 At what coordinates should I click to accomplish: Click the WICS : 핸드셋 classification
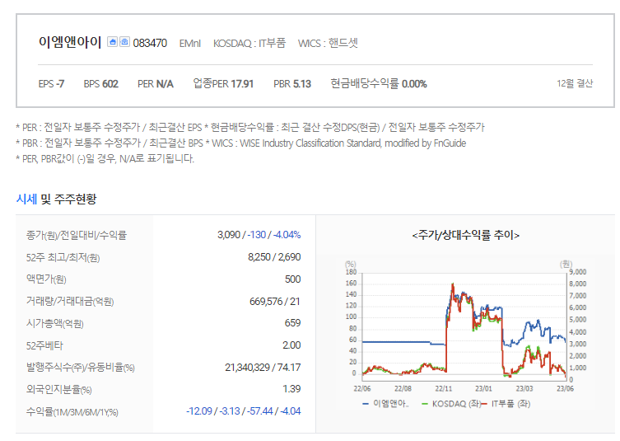328,43
